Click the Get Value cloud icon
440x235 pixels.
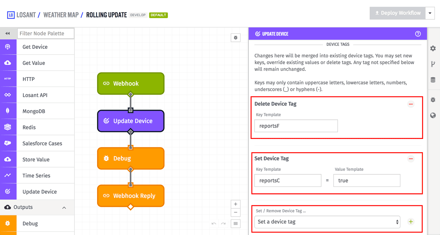click(x=8, y=63)
